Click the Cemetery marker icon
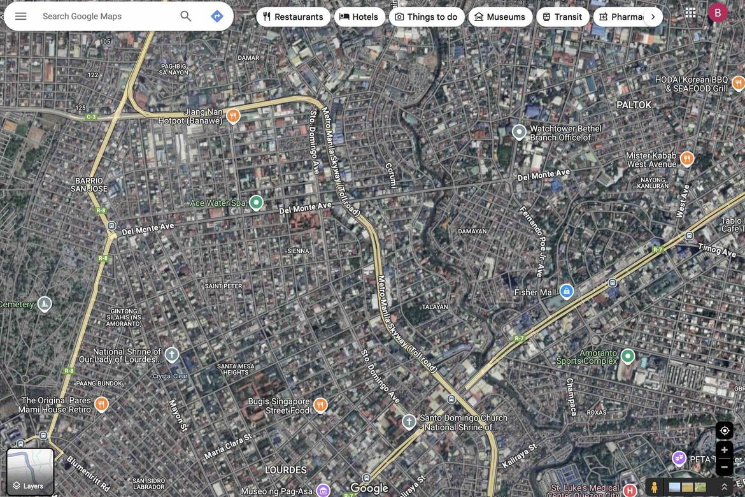 point(44,304)
